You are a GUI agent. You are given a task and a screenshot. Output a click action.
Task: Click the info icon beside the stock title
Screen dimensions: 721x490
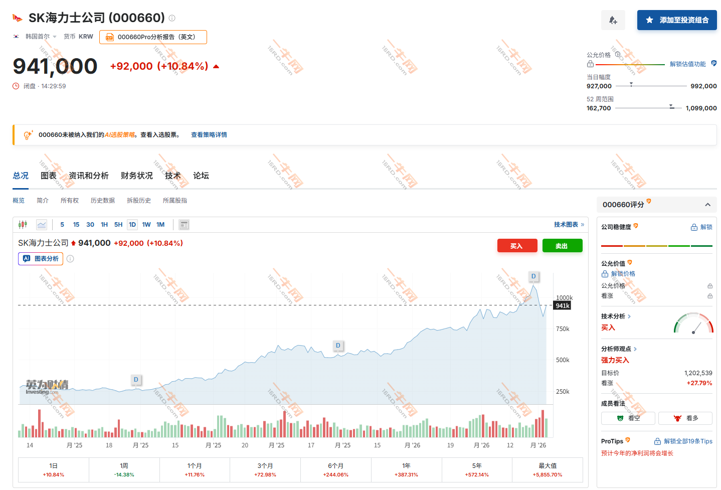172,18
